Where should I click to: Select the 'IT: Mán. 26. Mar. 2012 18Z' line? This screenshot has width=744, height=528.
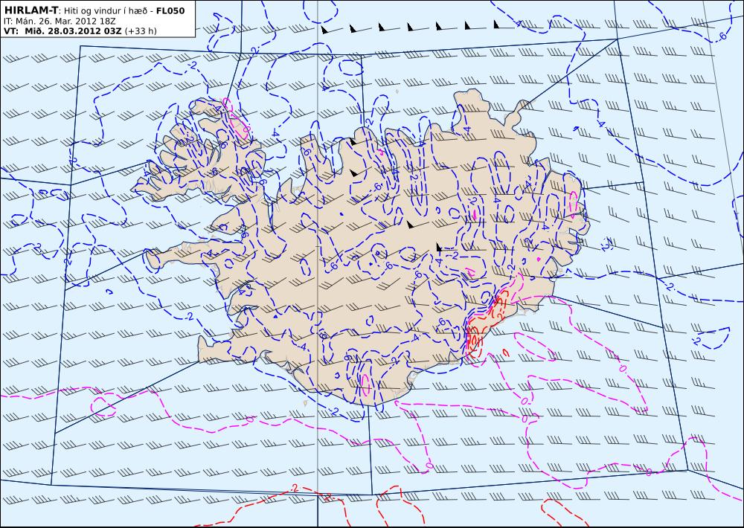[60, 22]
